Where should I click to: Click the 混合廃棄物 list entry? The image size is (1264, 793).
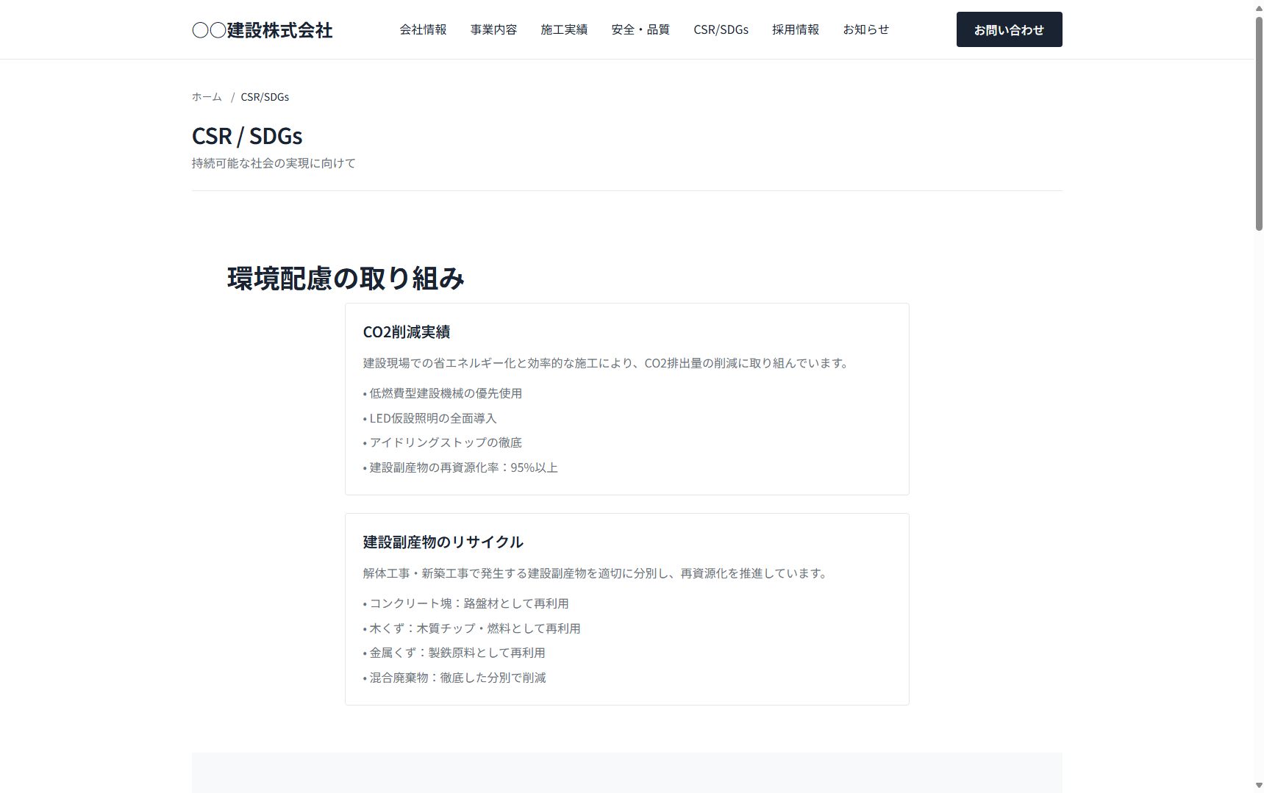pyautogui.click(x=457, y=678)
